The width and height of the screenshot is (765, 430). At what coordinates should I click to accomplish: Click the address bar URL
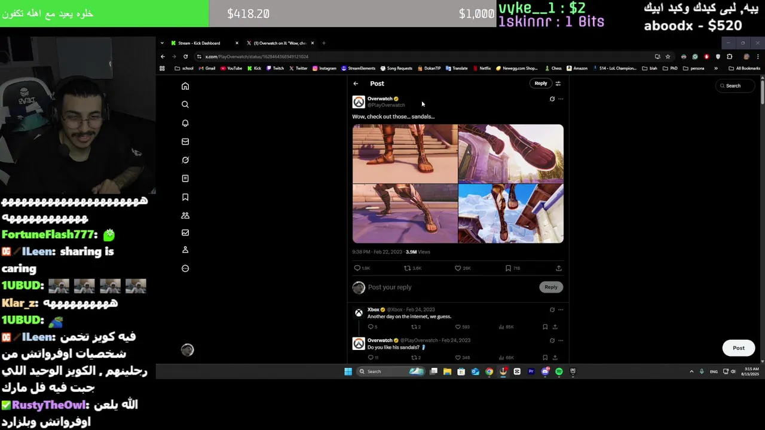click(x=257, y=57)
